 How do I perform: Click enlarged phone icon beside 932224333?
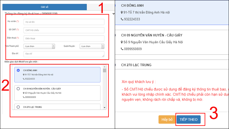[122, 19]
